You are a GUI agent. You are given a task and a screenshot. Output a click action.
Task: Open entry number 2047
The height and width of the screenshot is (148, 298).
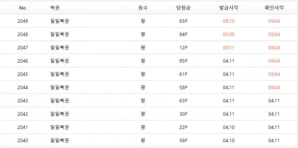point(22,48)
